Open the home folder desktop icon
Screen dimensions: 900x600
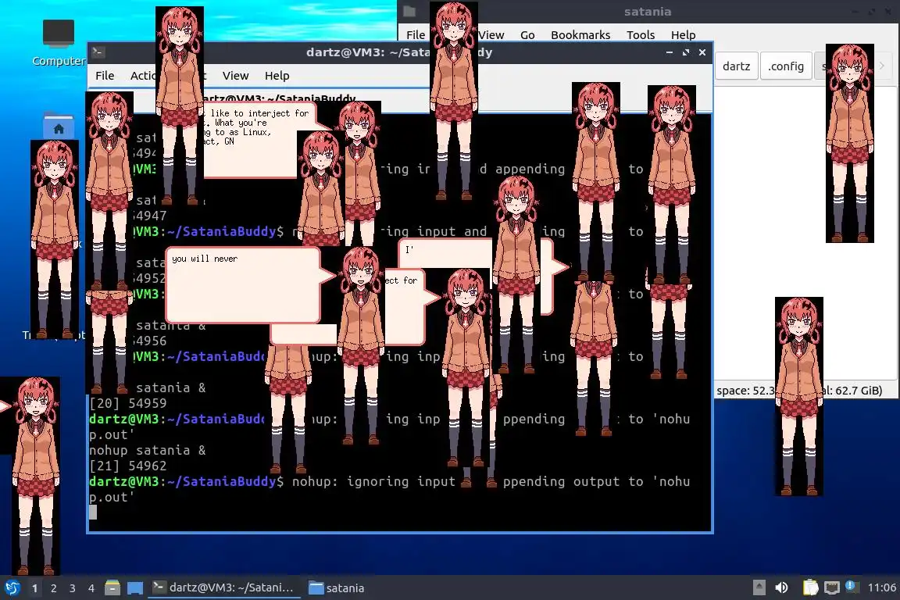pyautogui.click(x=59, y=125)
